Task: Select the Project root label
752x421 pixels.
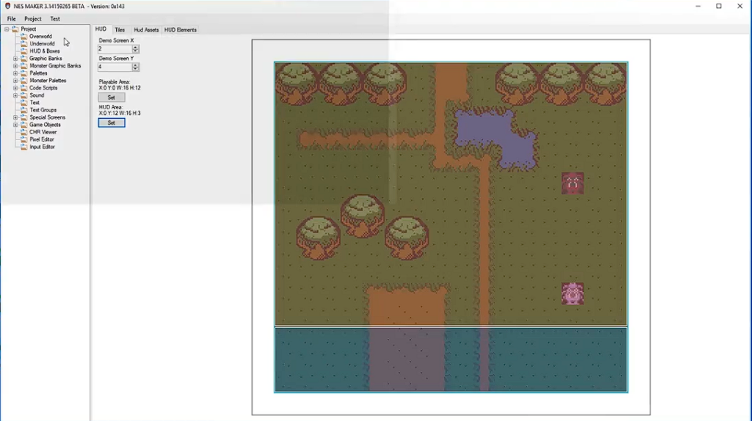Action: click(29, 29)
